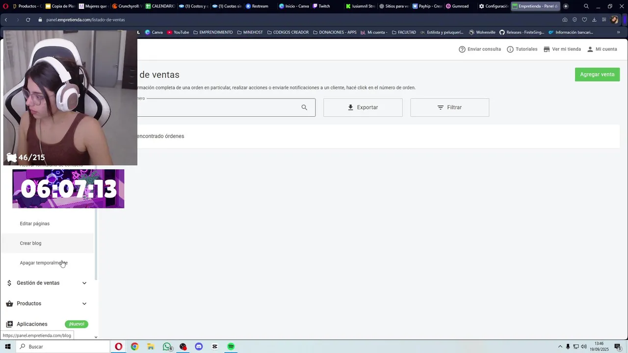Open Opera from the taskbar
This screenshot has height=353, width=628.
[119, 347]
